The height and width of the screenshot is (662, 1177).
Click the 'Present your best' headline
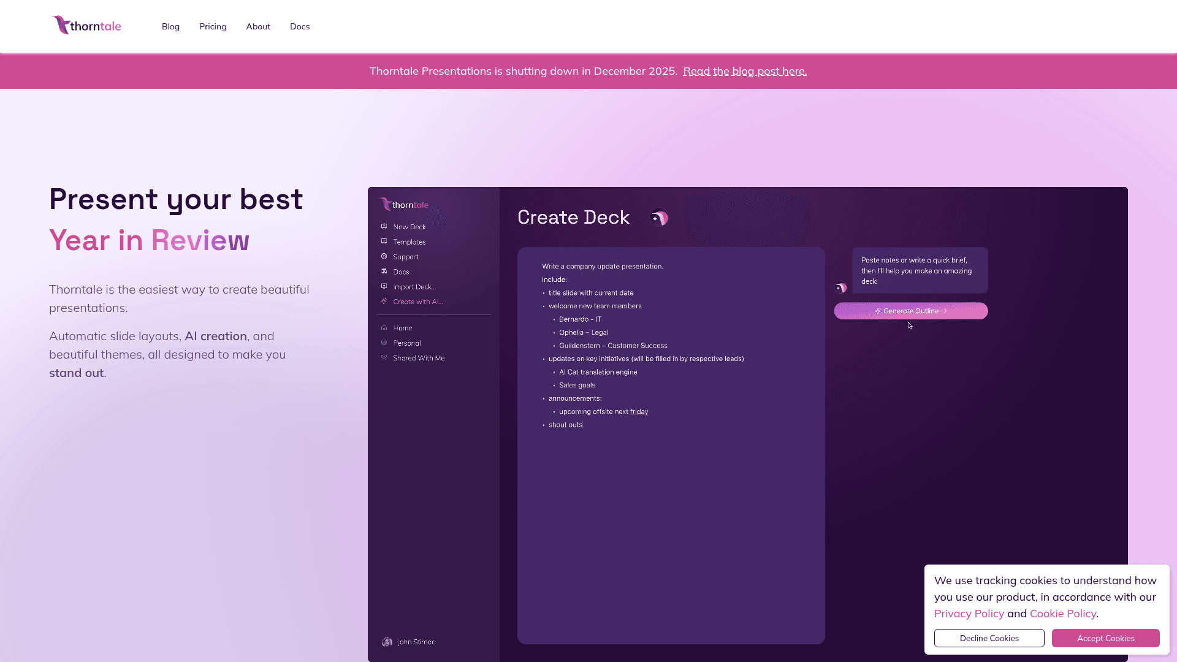(176, 199)
